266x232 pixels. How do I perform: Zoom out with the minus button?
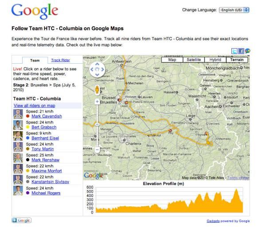coord(97,150)
